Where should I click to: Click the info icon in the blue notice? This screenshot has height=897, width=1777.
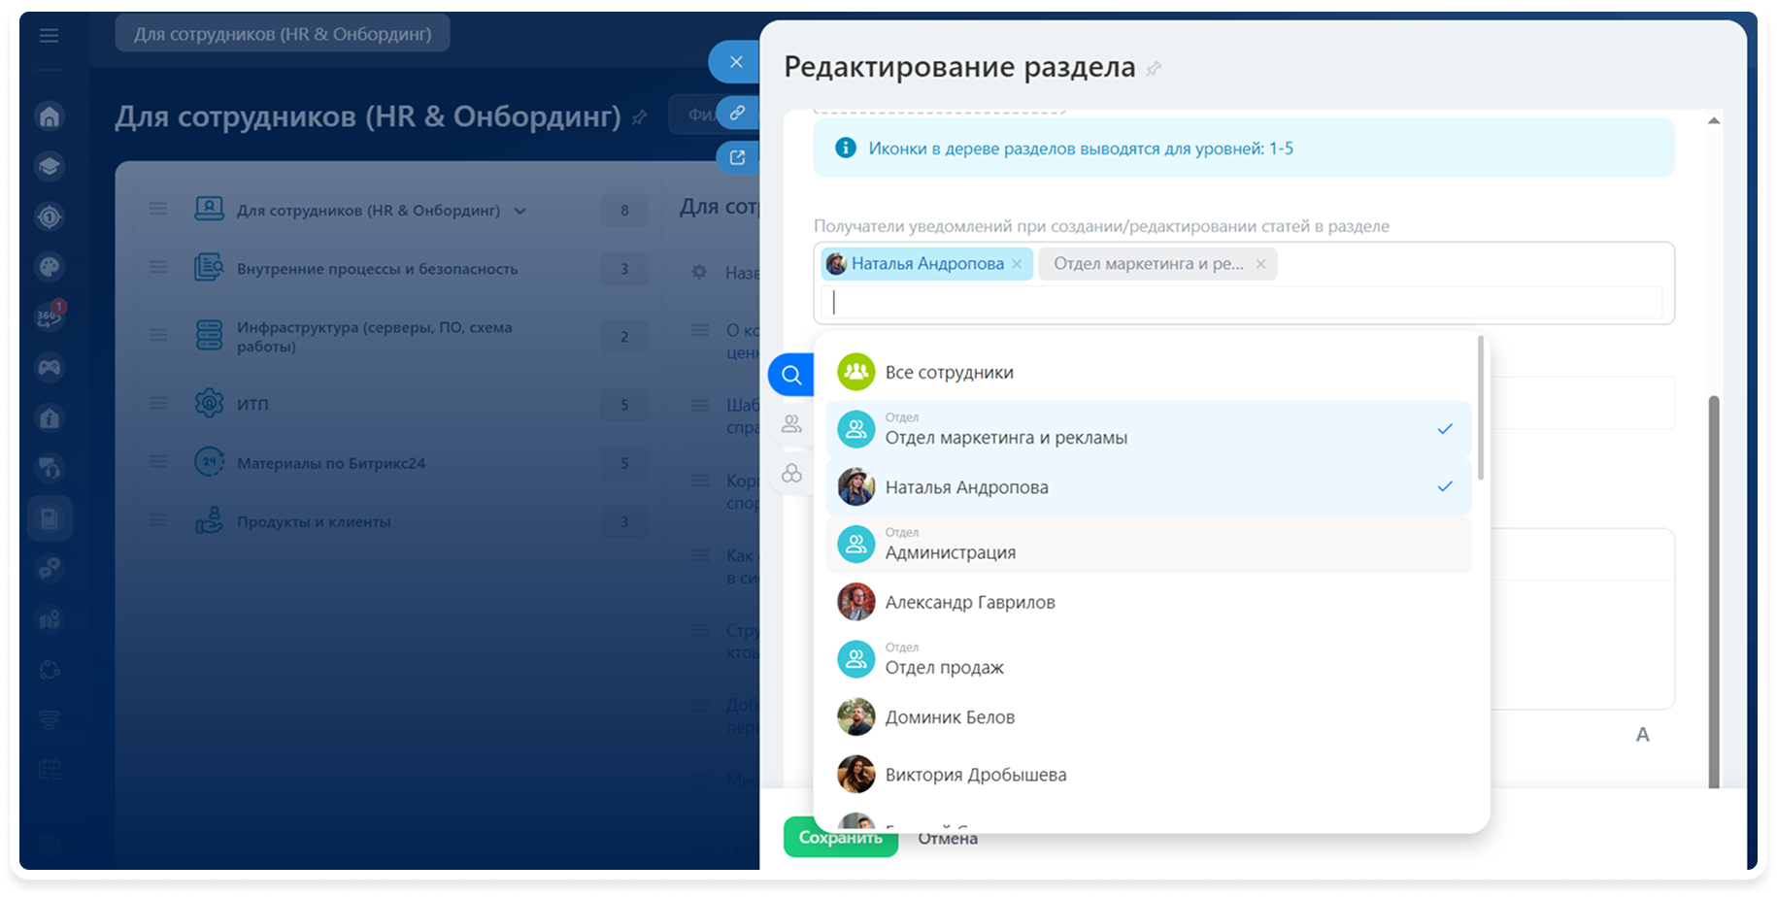click(846, 148)
